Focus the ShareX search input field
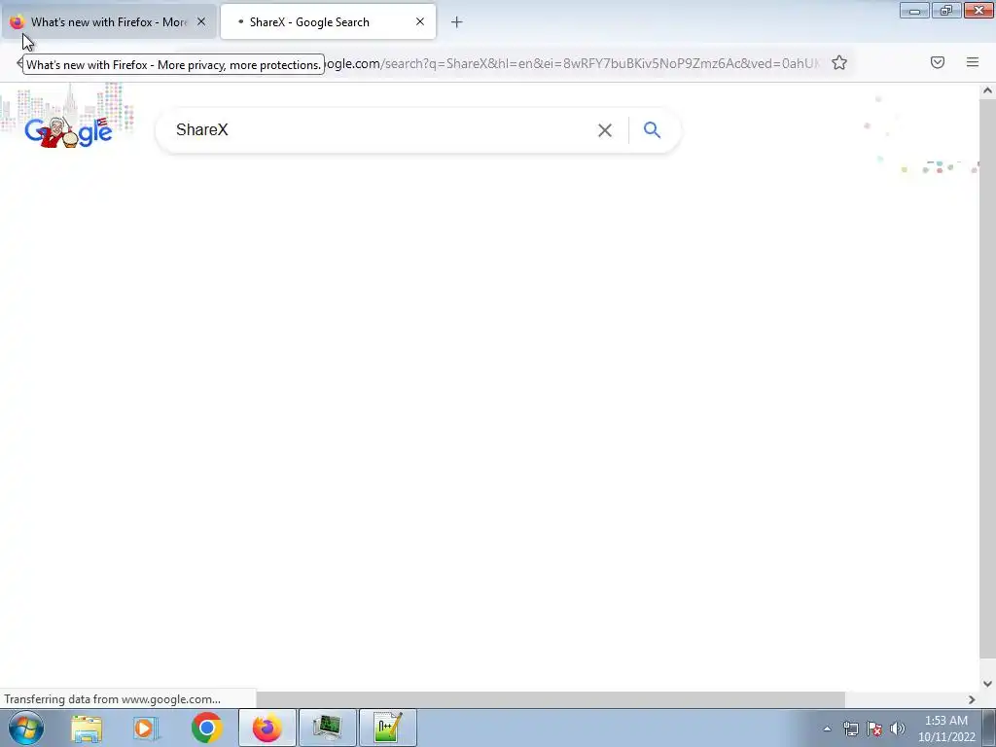Viewport: 996px width, 747px height. [381, 130]
